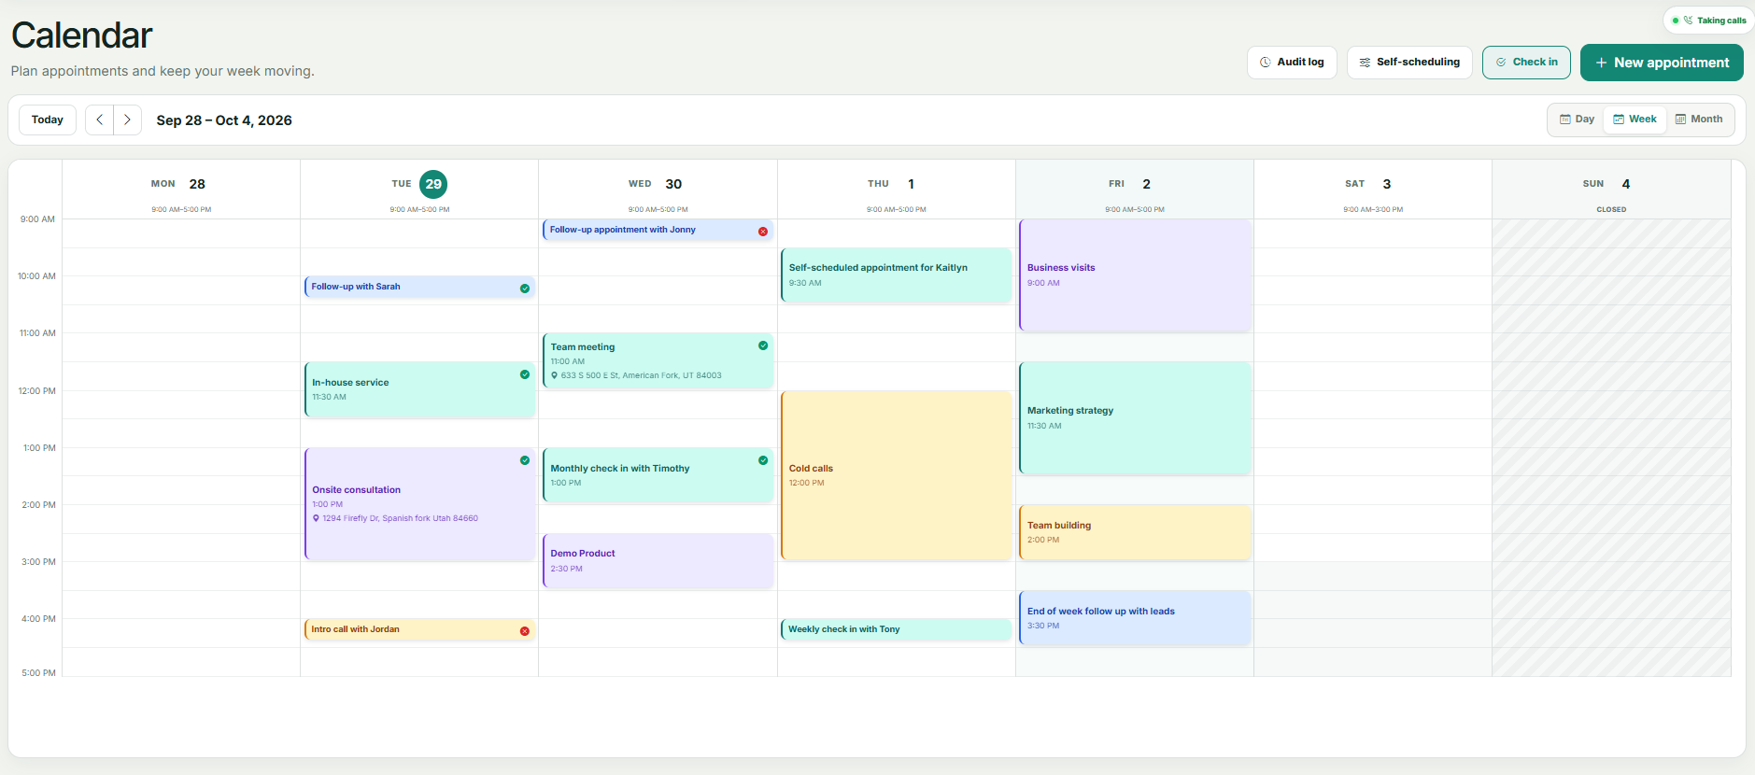Click the red cancelled icon on Intro call with Jordan
The image size is (1755, 775).
pyautogui.click(x=525, y=631)
